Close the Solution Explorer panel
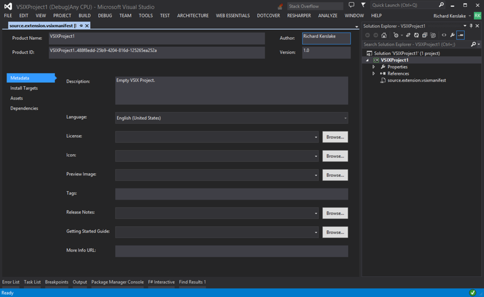Image resolution: width=484 pixels, height=297 pixels. (x=478, y=26)
